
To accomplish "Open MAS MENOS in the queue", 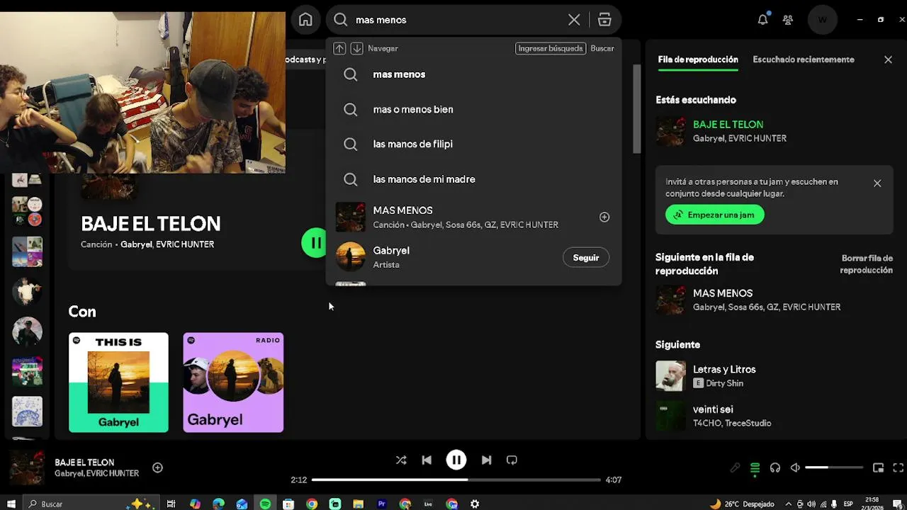I will pyautogui.click(x=774, y=300).
